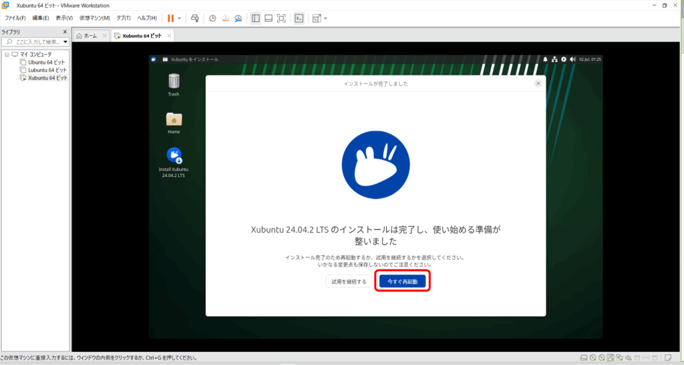Click the VMware pause (suspend) icon
The image size is (684, 365).
point(171,18)
